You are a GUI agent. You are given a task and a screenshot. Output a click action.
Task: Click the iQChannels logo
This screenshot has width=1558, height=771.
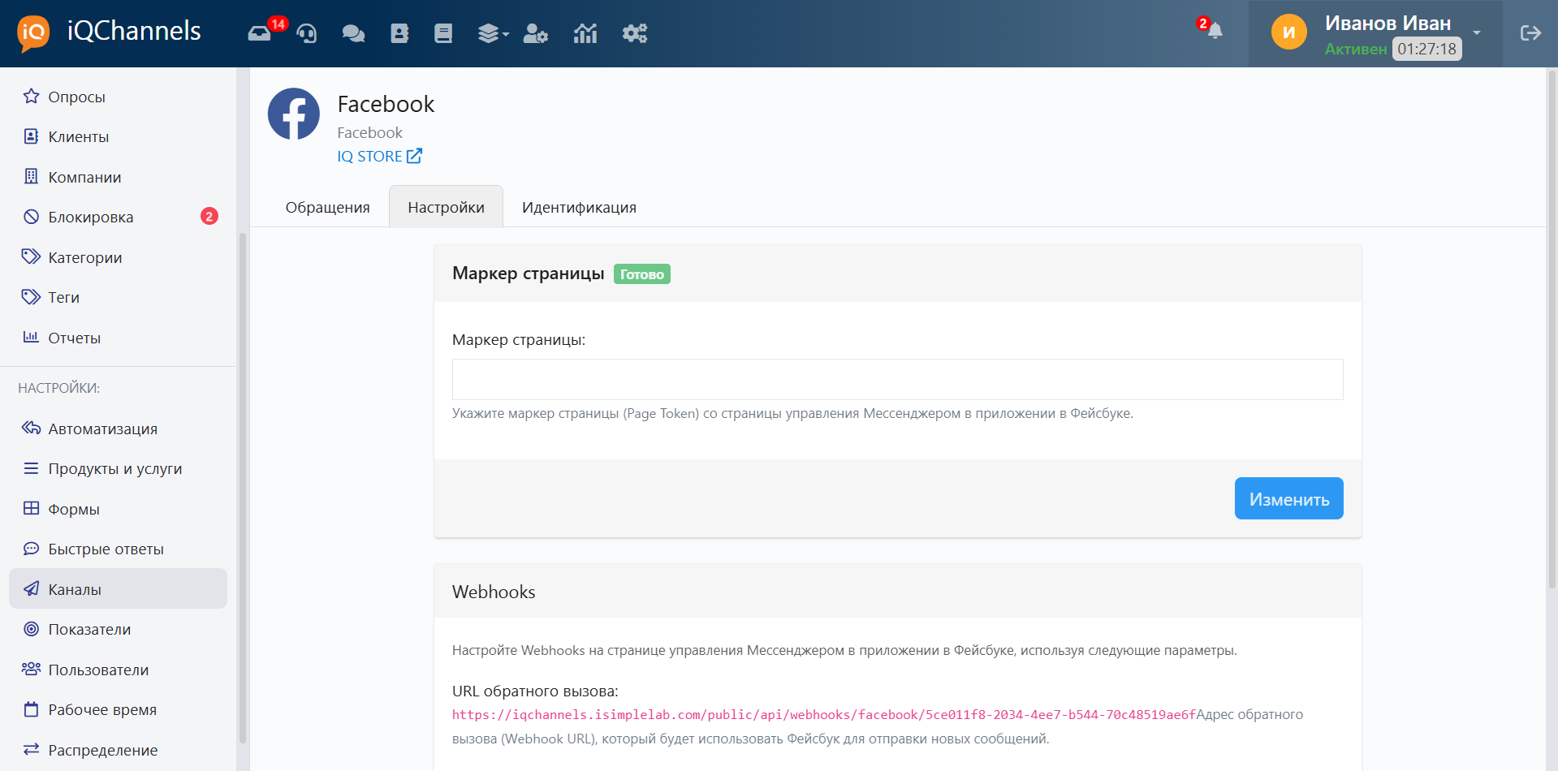tap(109, 32)
